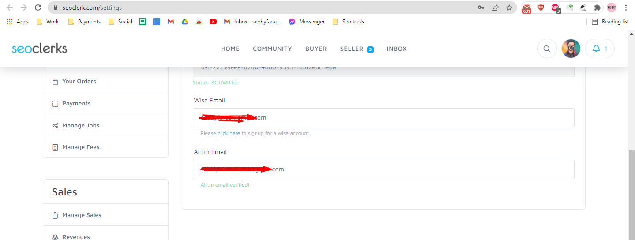Open the user profile picture menu

pyautogui.click(x=571, y=49)
